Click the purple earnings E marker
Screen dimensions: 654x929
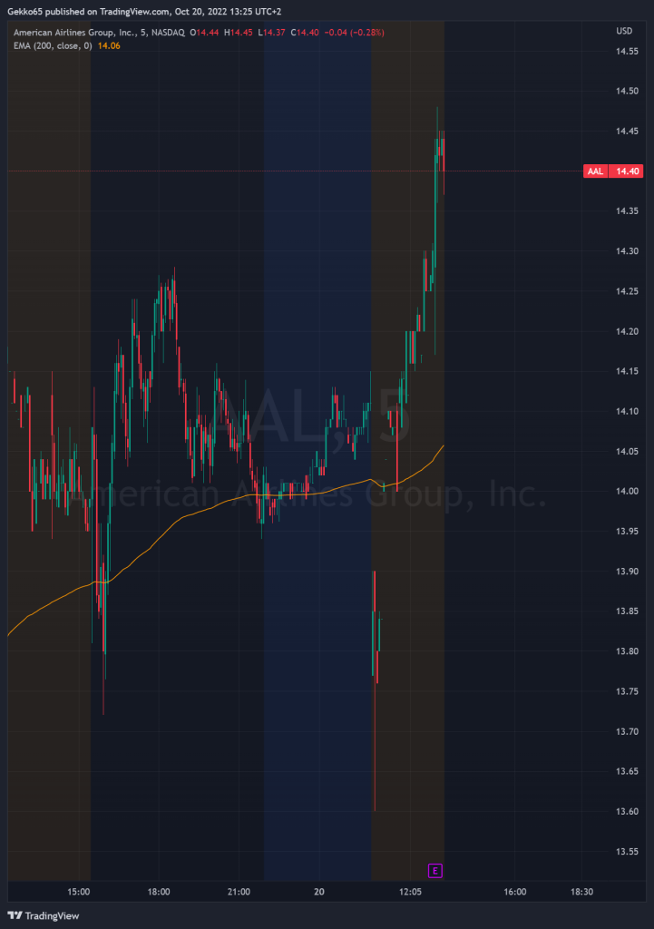[x=434, y=871]
